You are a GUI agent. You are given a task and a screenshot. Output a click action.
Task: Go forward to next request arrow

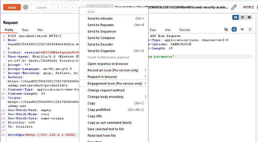coord(72,7)
